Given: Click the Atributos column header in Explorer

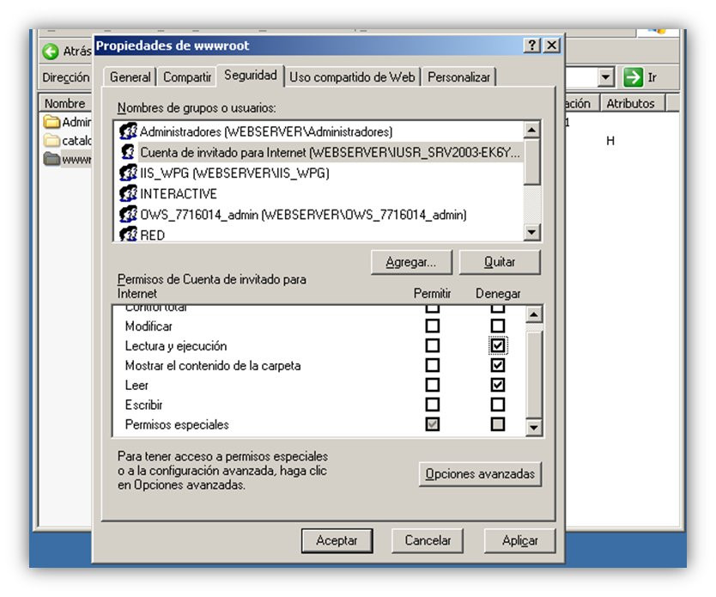Looking at the screenshot, I should (x=633, y=103).
